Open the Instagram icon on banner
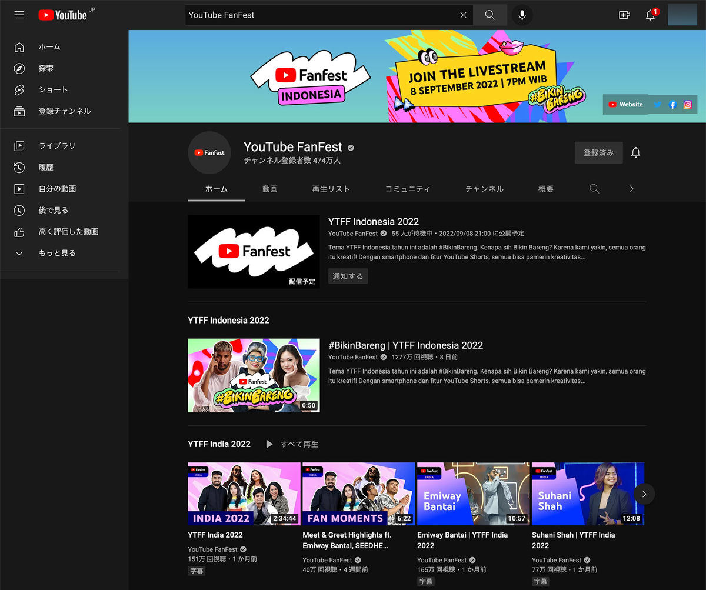Viewport: 706px width, 590px height. [x=687, y=105]
